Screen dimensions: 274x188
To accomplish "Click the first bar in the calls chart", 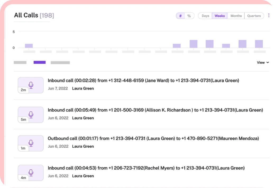I will 29,46.
